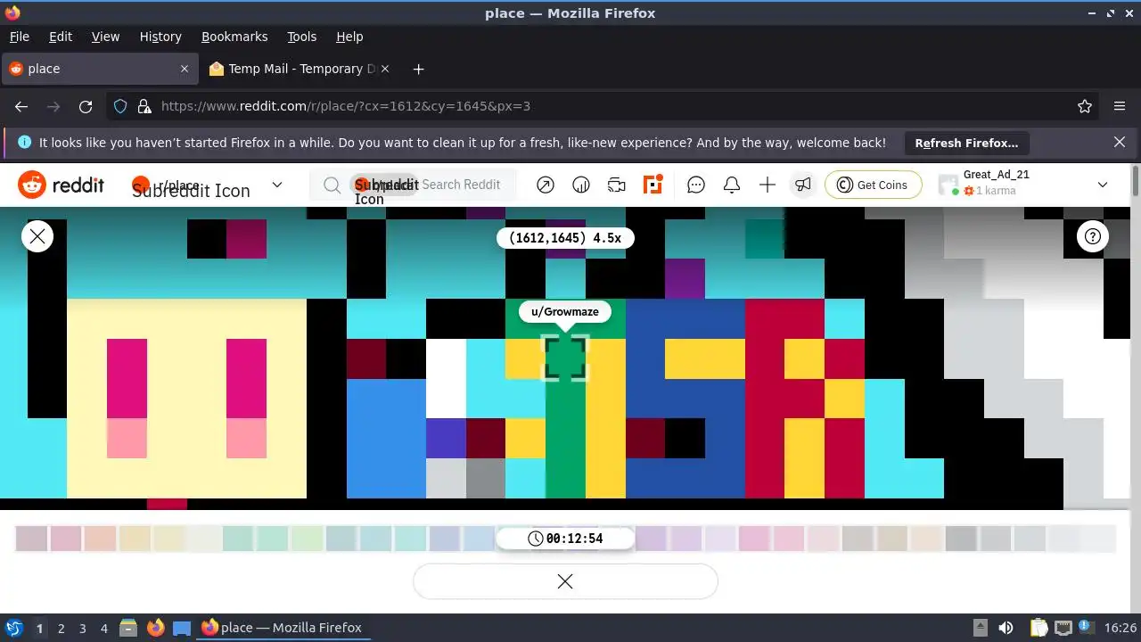Switch to workspace 4 on the taskbar
Image resolution: width=1141 pixels, height=642 pixels.
click(x=104, y=629)
